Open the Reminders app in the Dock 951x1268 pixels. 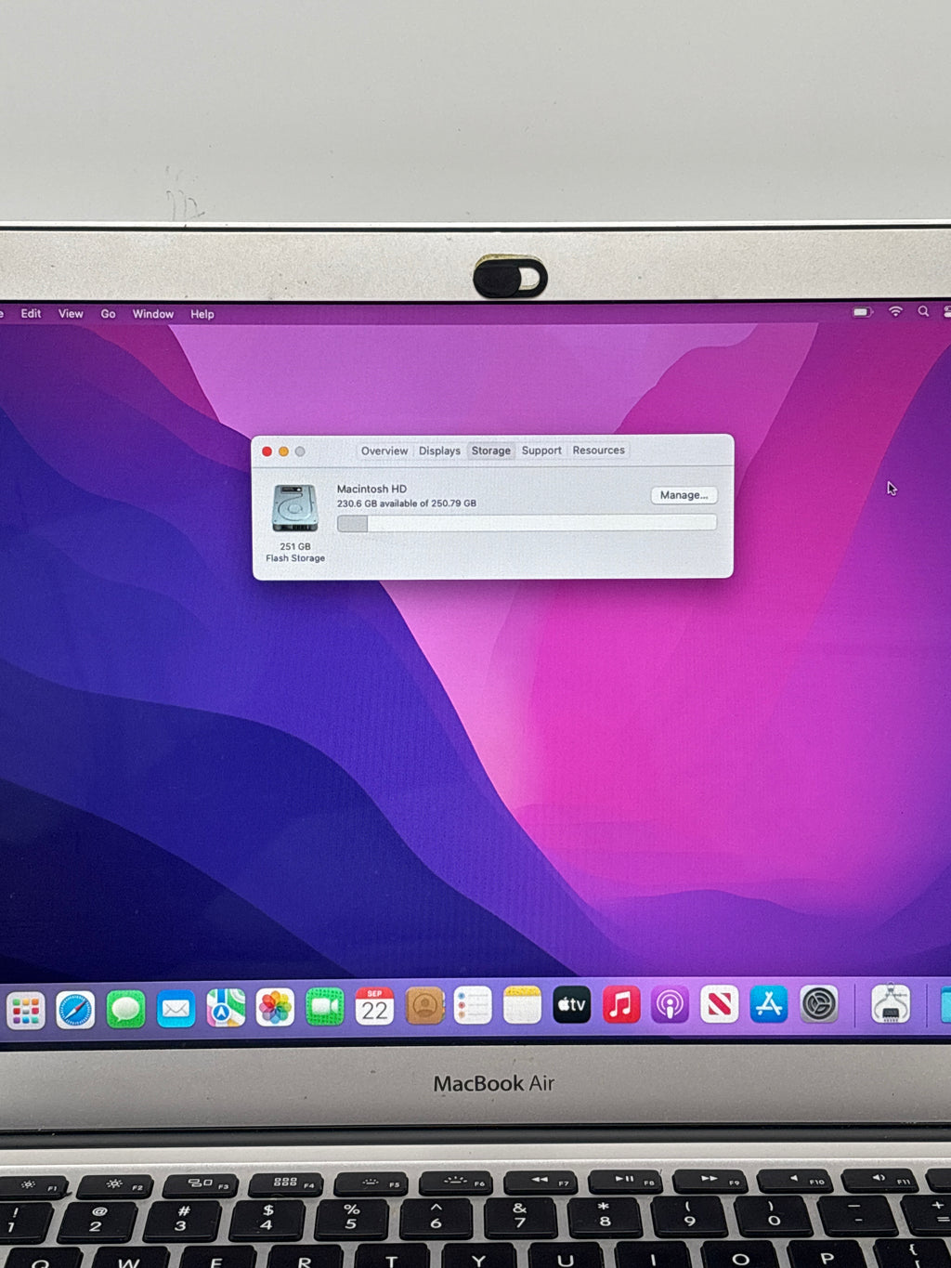[x=473, y=1005]
